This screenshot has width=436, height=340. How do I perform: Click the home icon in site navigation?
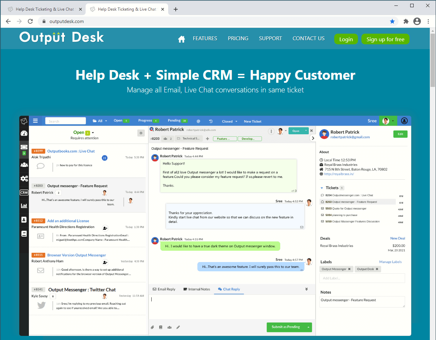182,39
